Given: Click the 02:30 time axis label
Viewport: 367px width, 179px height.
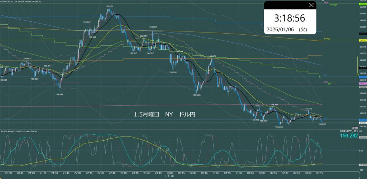Looking at the screenshot, I should [x=285, y=173].
